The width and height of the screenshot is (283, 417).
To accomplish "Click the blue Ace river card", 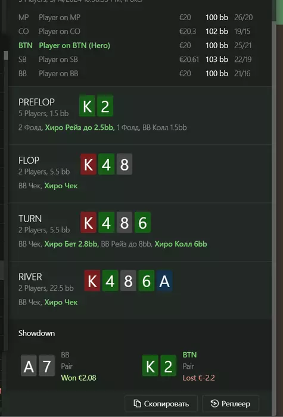I will 164,281.
